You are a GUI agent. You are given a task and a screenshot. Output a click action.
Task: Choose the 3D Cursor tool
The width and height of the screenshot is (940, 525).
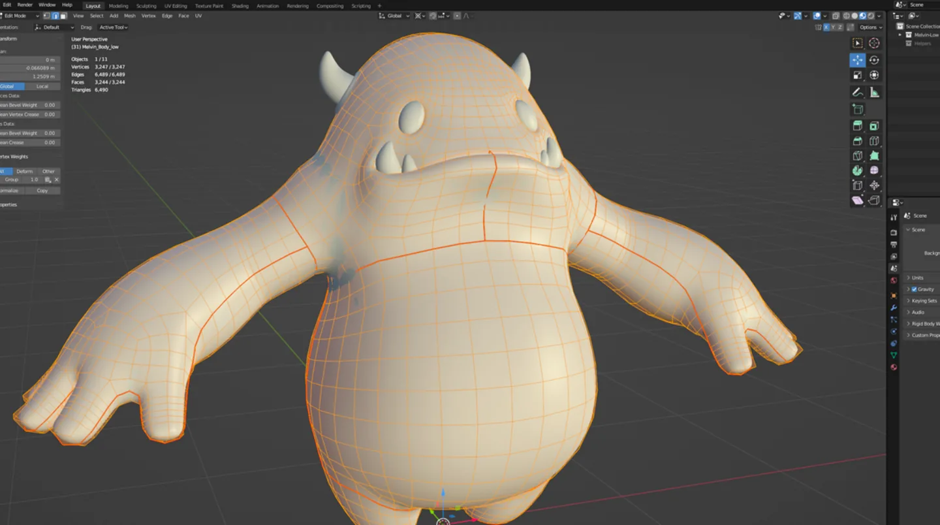pos(874,43)
